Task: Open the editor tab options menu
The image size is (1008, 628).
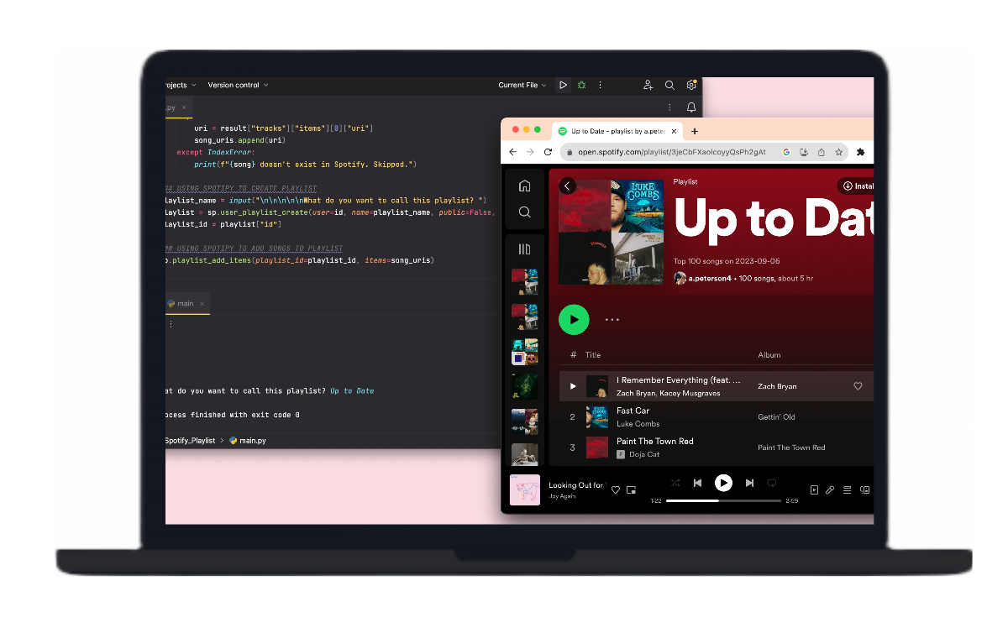Action: coord(669,107)
